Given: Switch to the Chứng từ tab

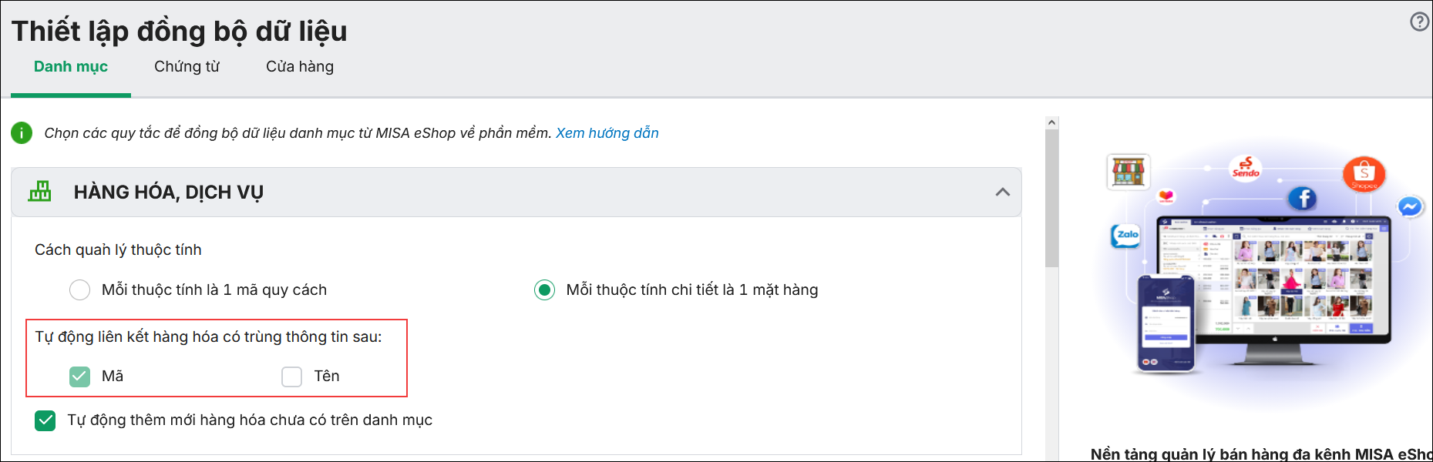Looking at the screenshot, I should pos(187,67).
